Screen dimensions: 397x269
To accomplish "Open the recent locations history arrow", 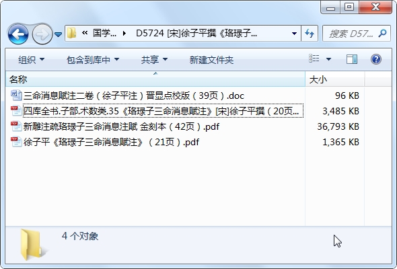I will tap(59, 34).
